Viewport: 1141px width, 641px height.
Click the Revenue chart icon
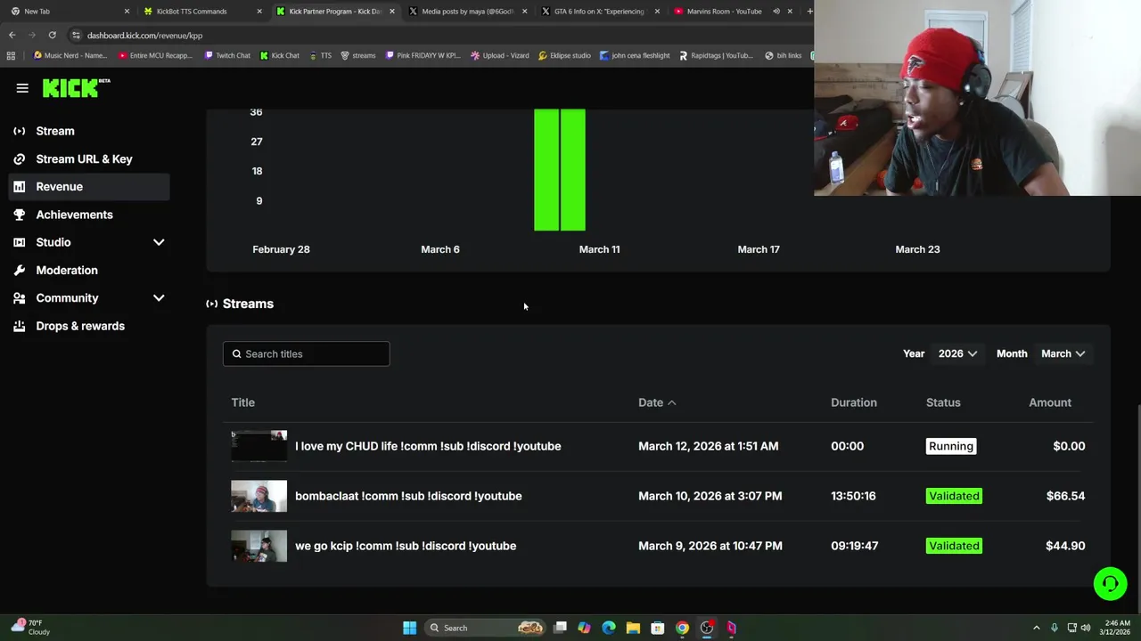[x=20, y=187]
